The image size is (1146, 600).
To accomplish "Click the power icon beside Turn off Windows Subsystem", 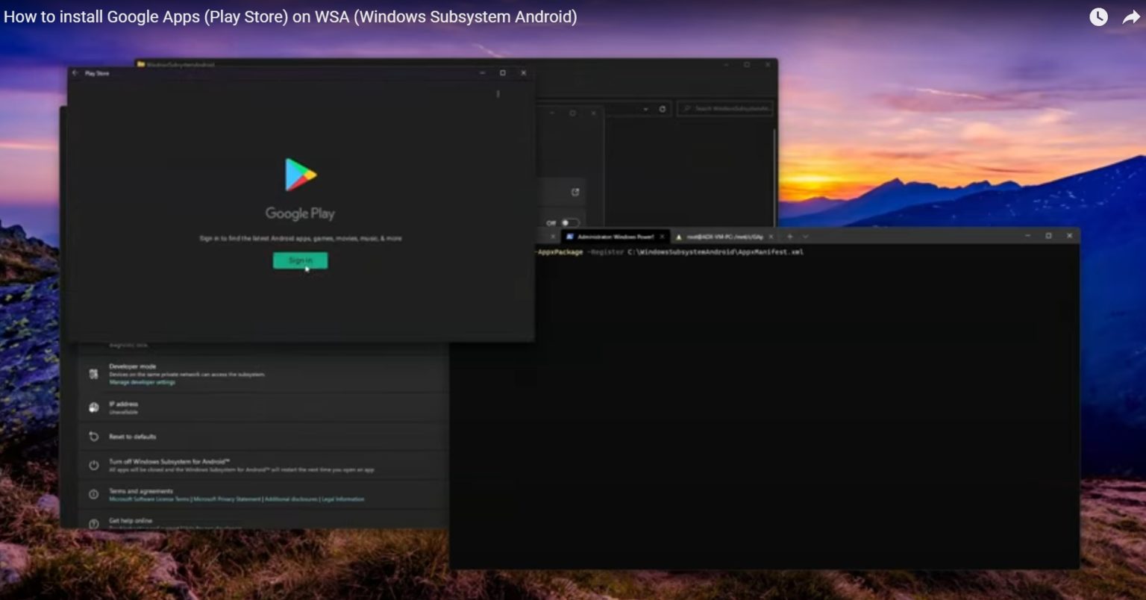I will click(93, 464).
